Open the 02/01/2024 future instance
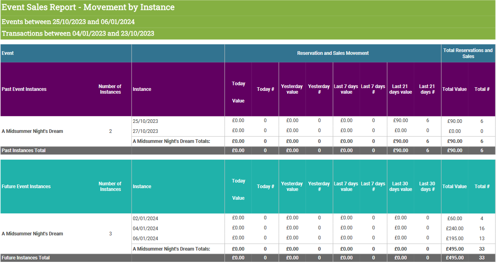 pos(145,218)
